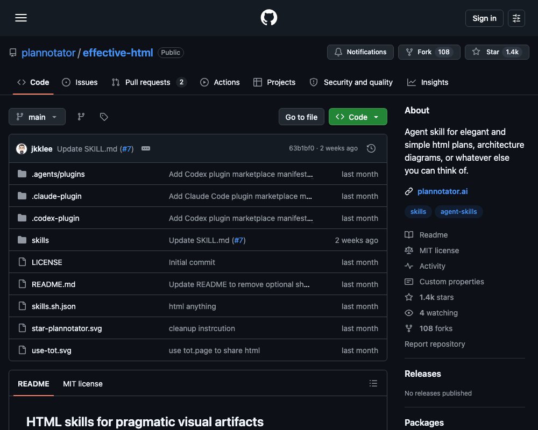The image size is (538, 430).
Task: Open the Releases heading link
Action: (x=422, y=374)
